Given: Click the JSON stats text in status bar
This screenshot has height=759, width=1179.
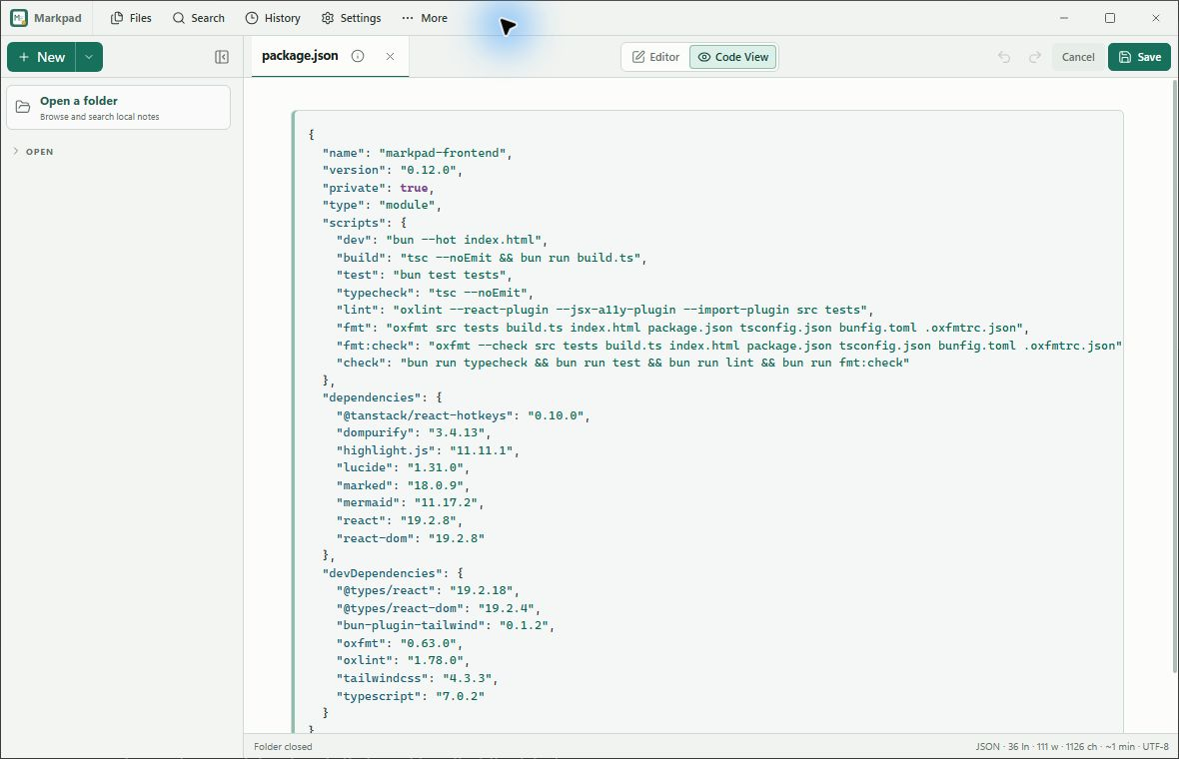Looking at the screenshot, I should (x=1072, y=746).
